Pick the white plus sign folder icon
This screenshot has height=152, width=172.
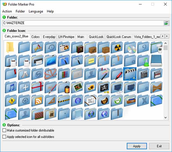pos(24,87)
